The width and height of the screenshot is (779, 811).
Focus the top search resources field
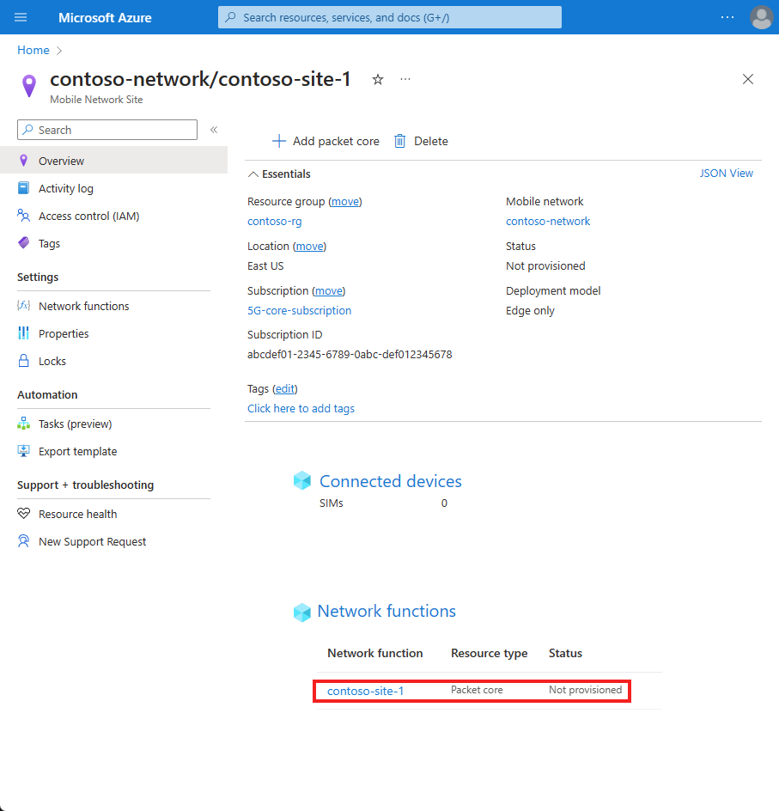click(x=390, y=17)
